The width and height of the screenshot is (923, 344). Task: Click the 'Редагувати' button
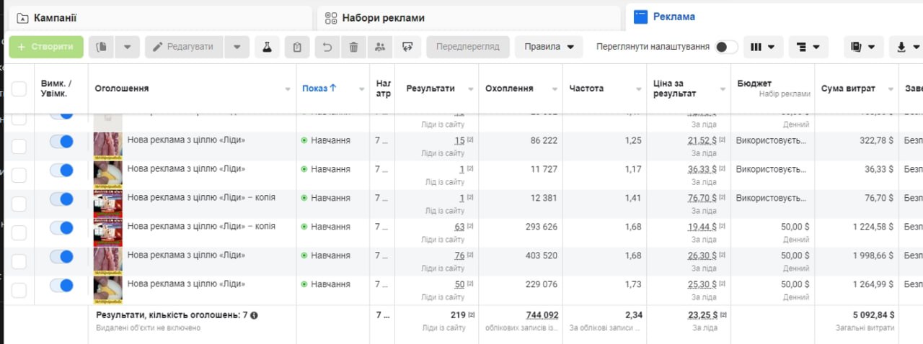point(184,47)
